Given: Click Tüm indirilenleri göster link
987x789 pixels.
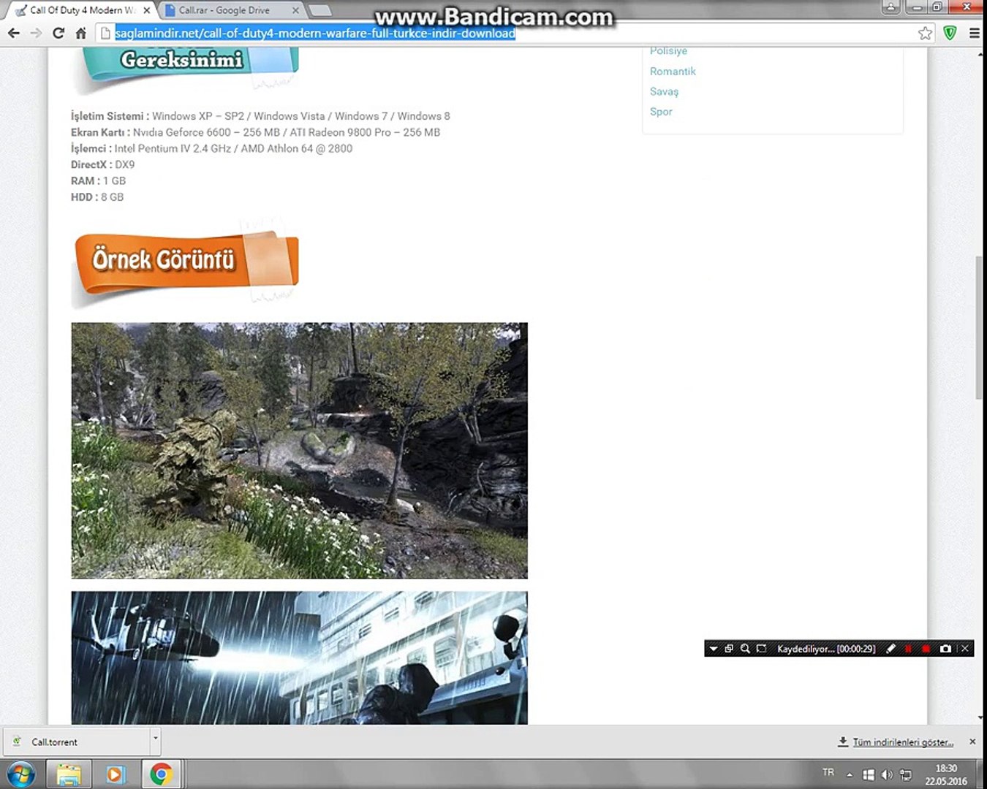Looking at the screenshot, I should pos(903,742).
